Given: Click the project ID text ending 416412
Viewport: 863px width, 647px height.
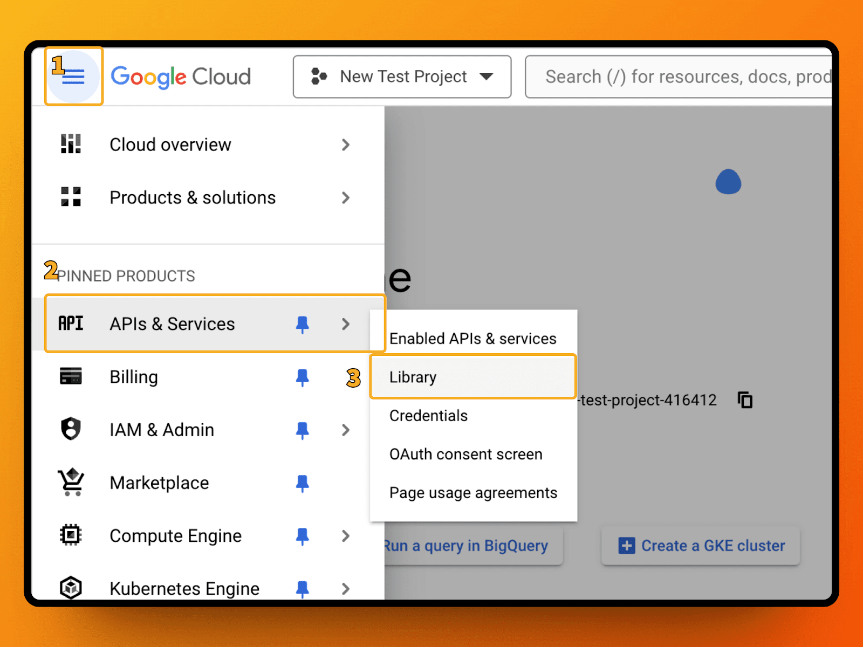Looking at the screenshot, I should (x=647, y=400).
